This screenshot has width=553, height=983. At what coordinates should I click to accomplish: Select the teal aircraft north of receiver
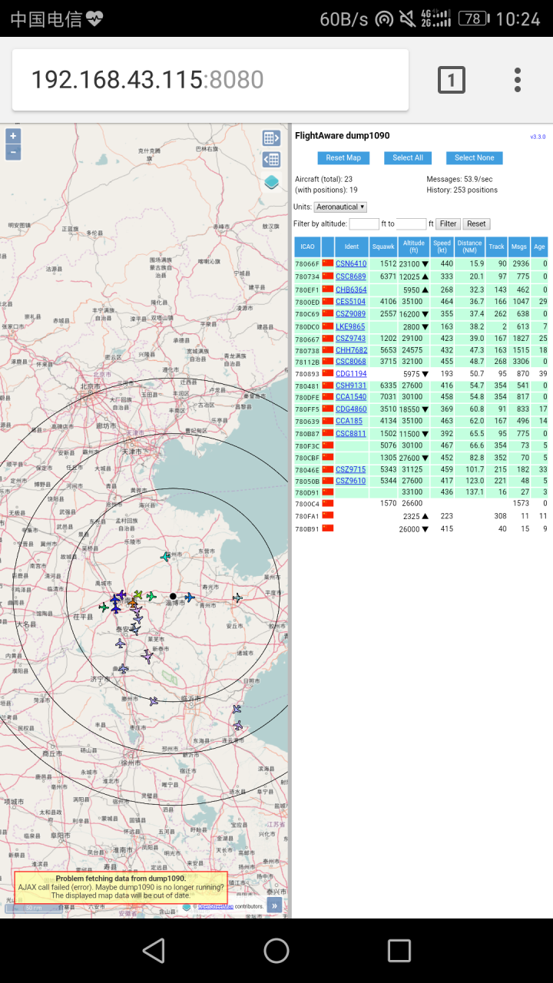point(165,556)
